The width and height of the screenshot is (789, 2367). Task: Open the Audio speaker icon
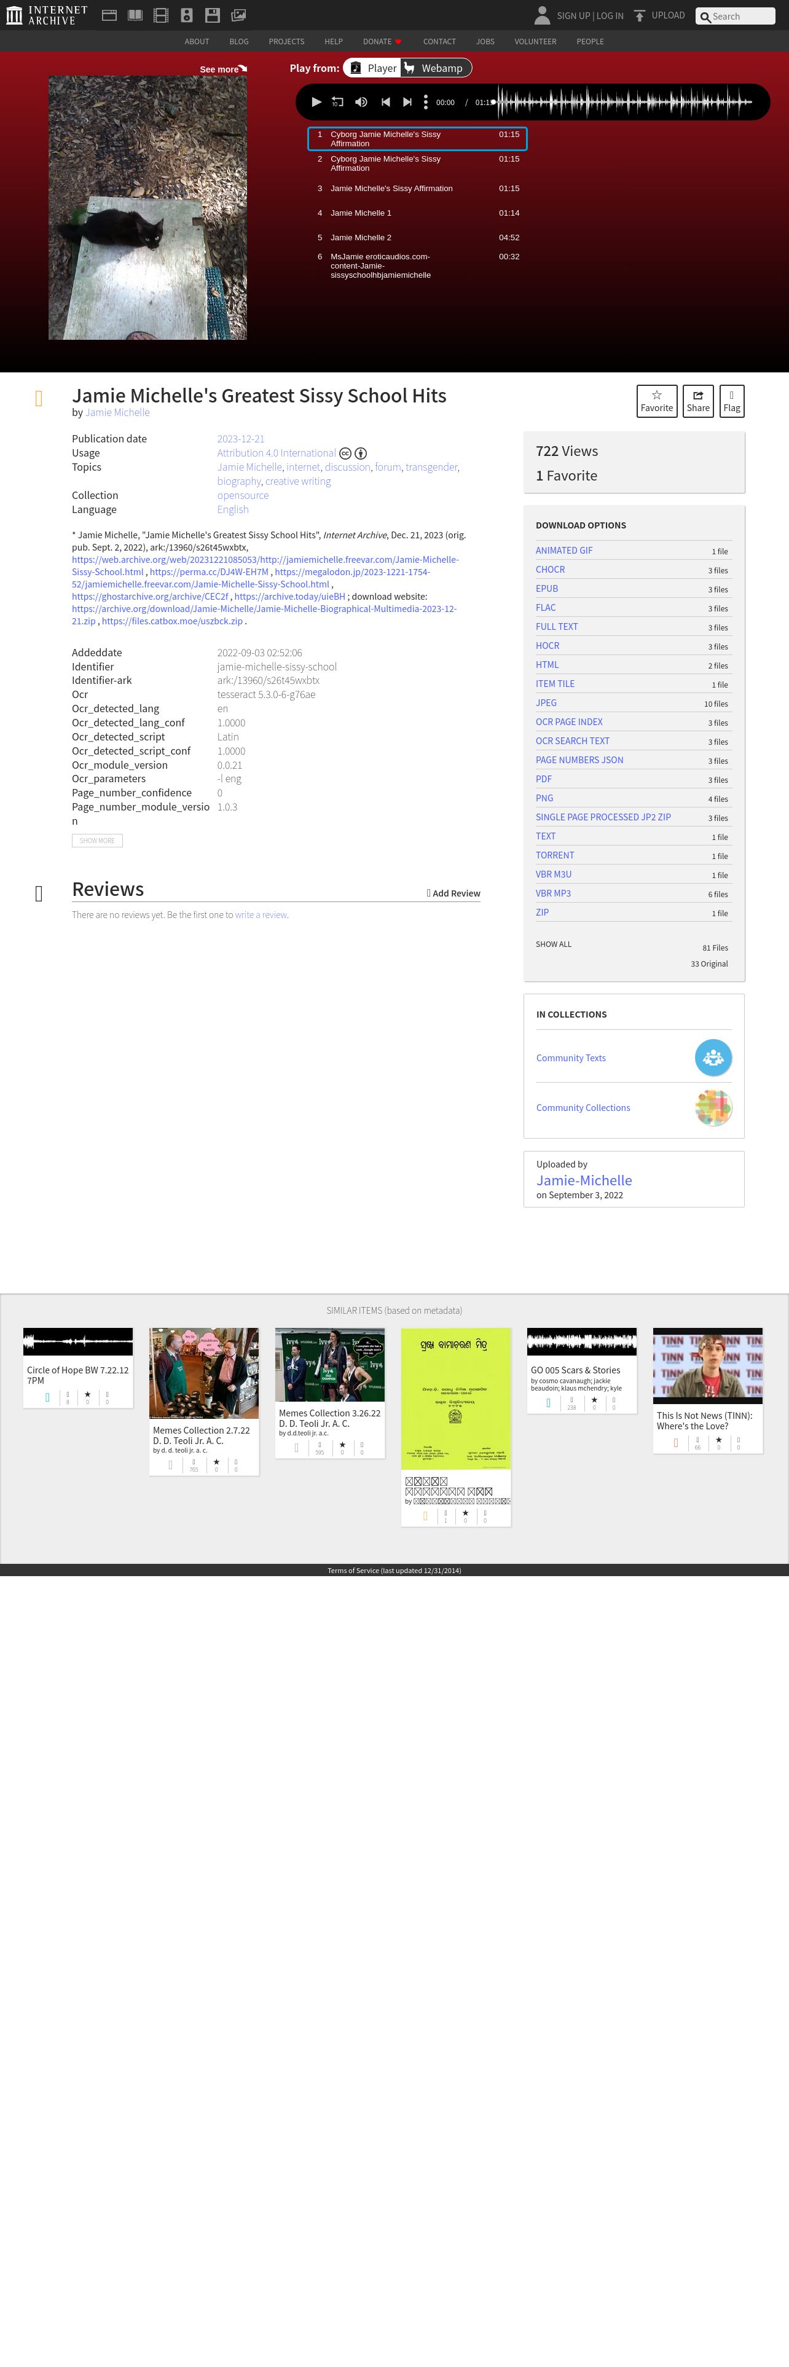click(x=186, y=15)
